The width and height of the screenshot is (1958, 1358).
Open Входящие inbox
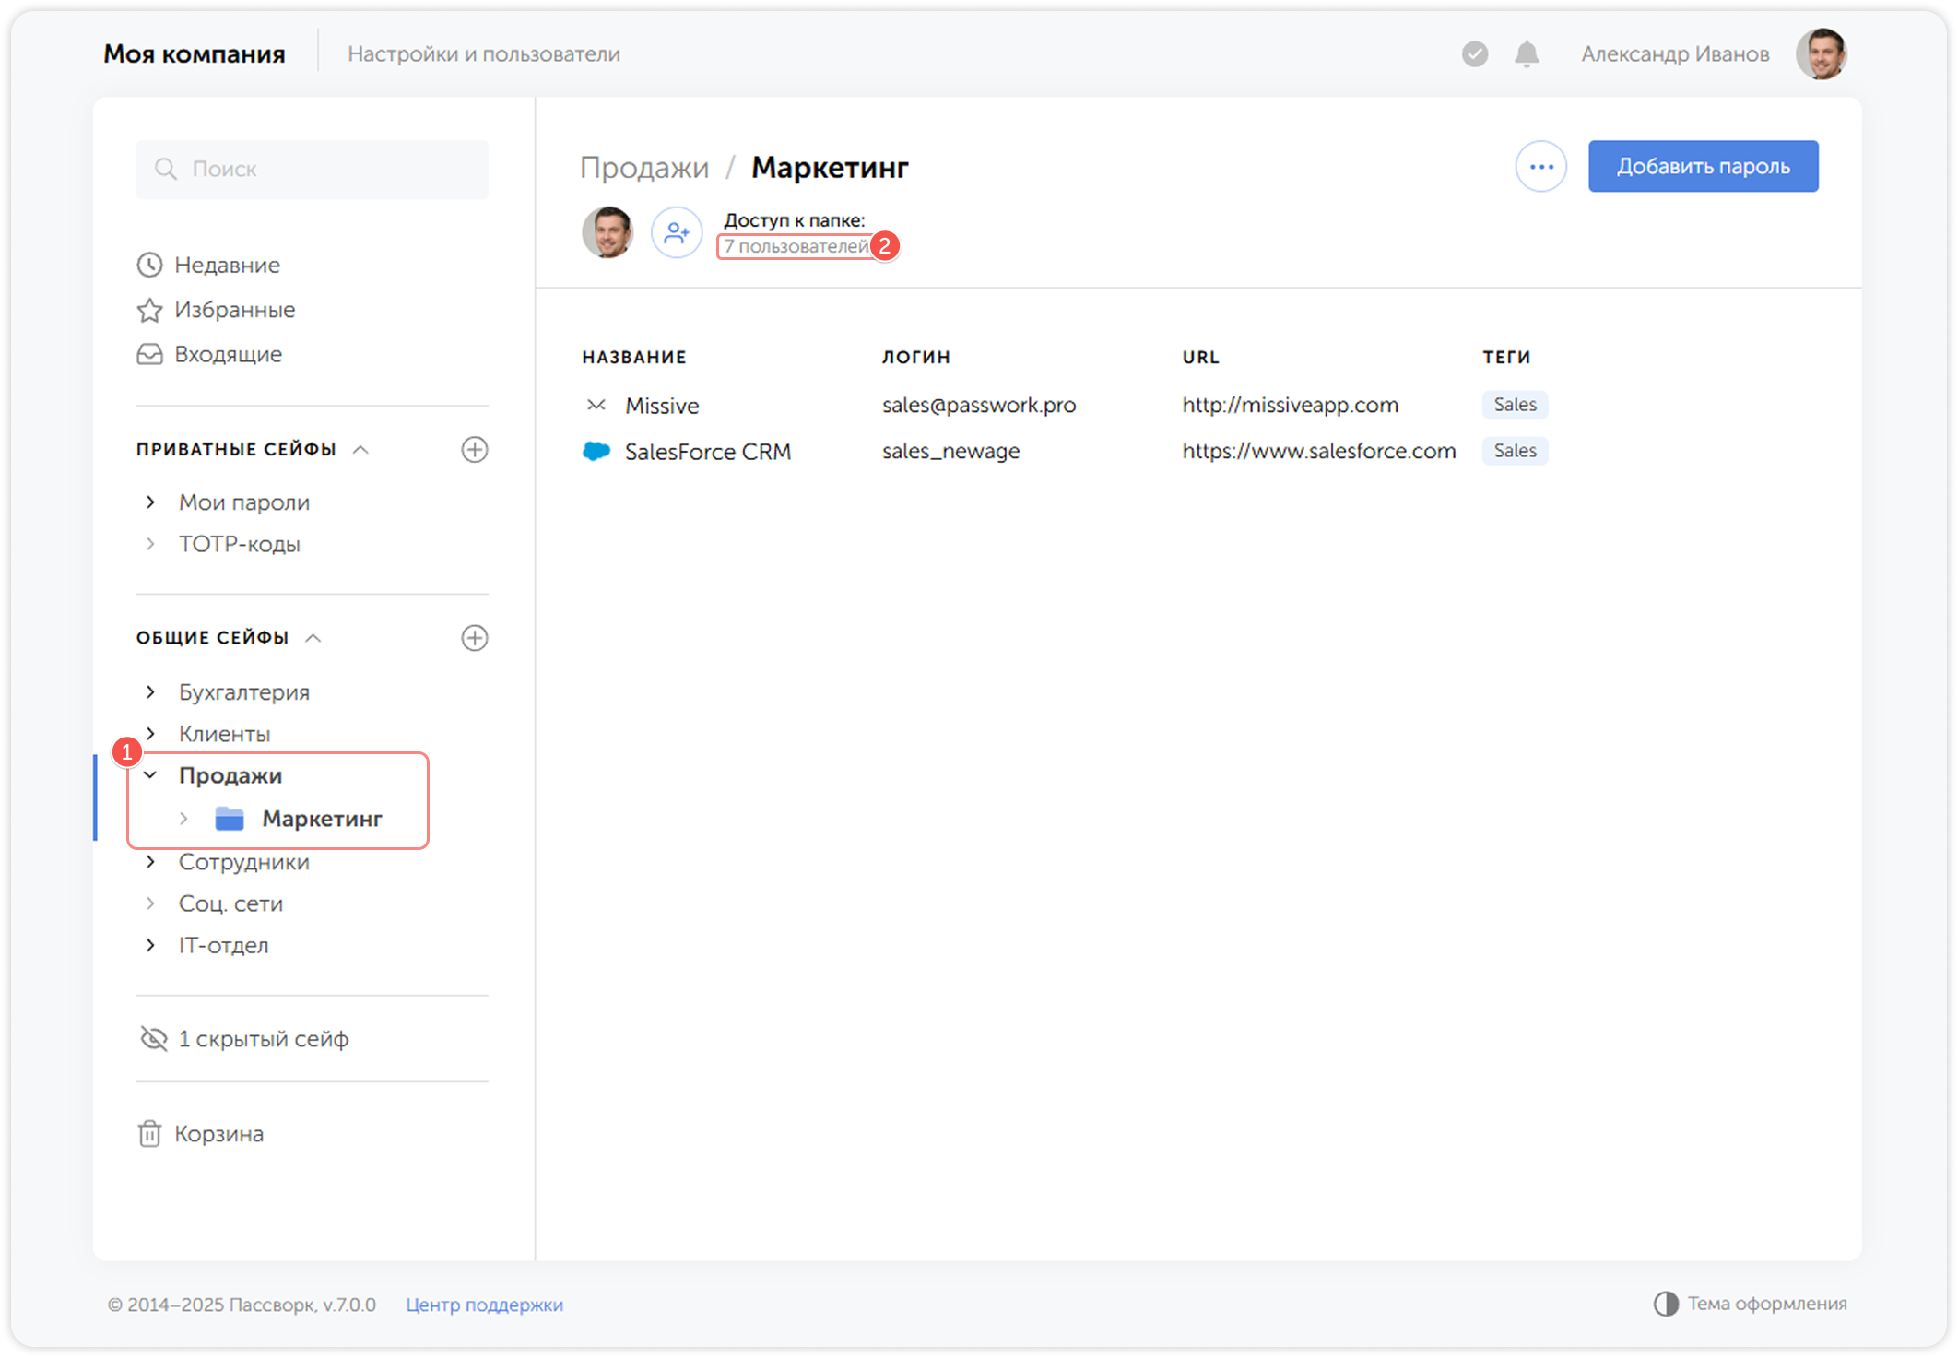(x=228, y=354)
